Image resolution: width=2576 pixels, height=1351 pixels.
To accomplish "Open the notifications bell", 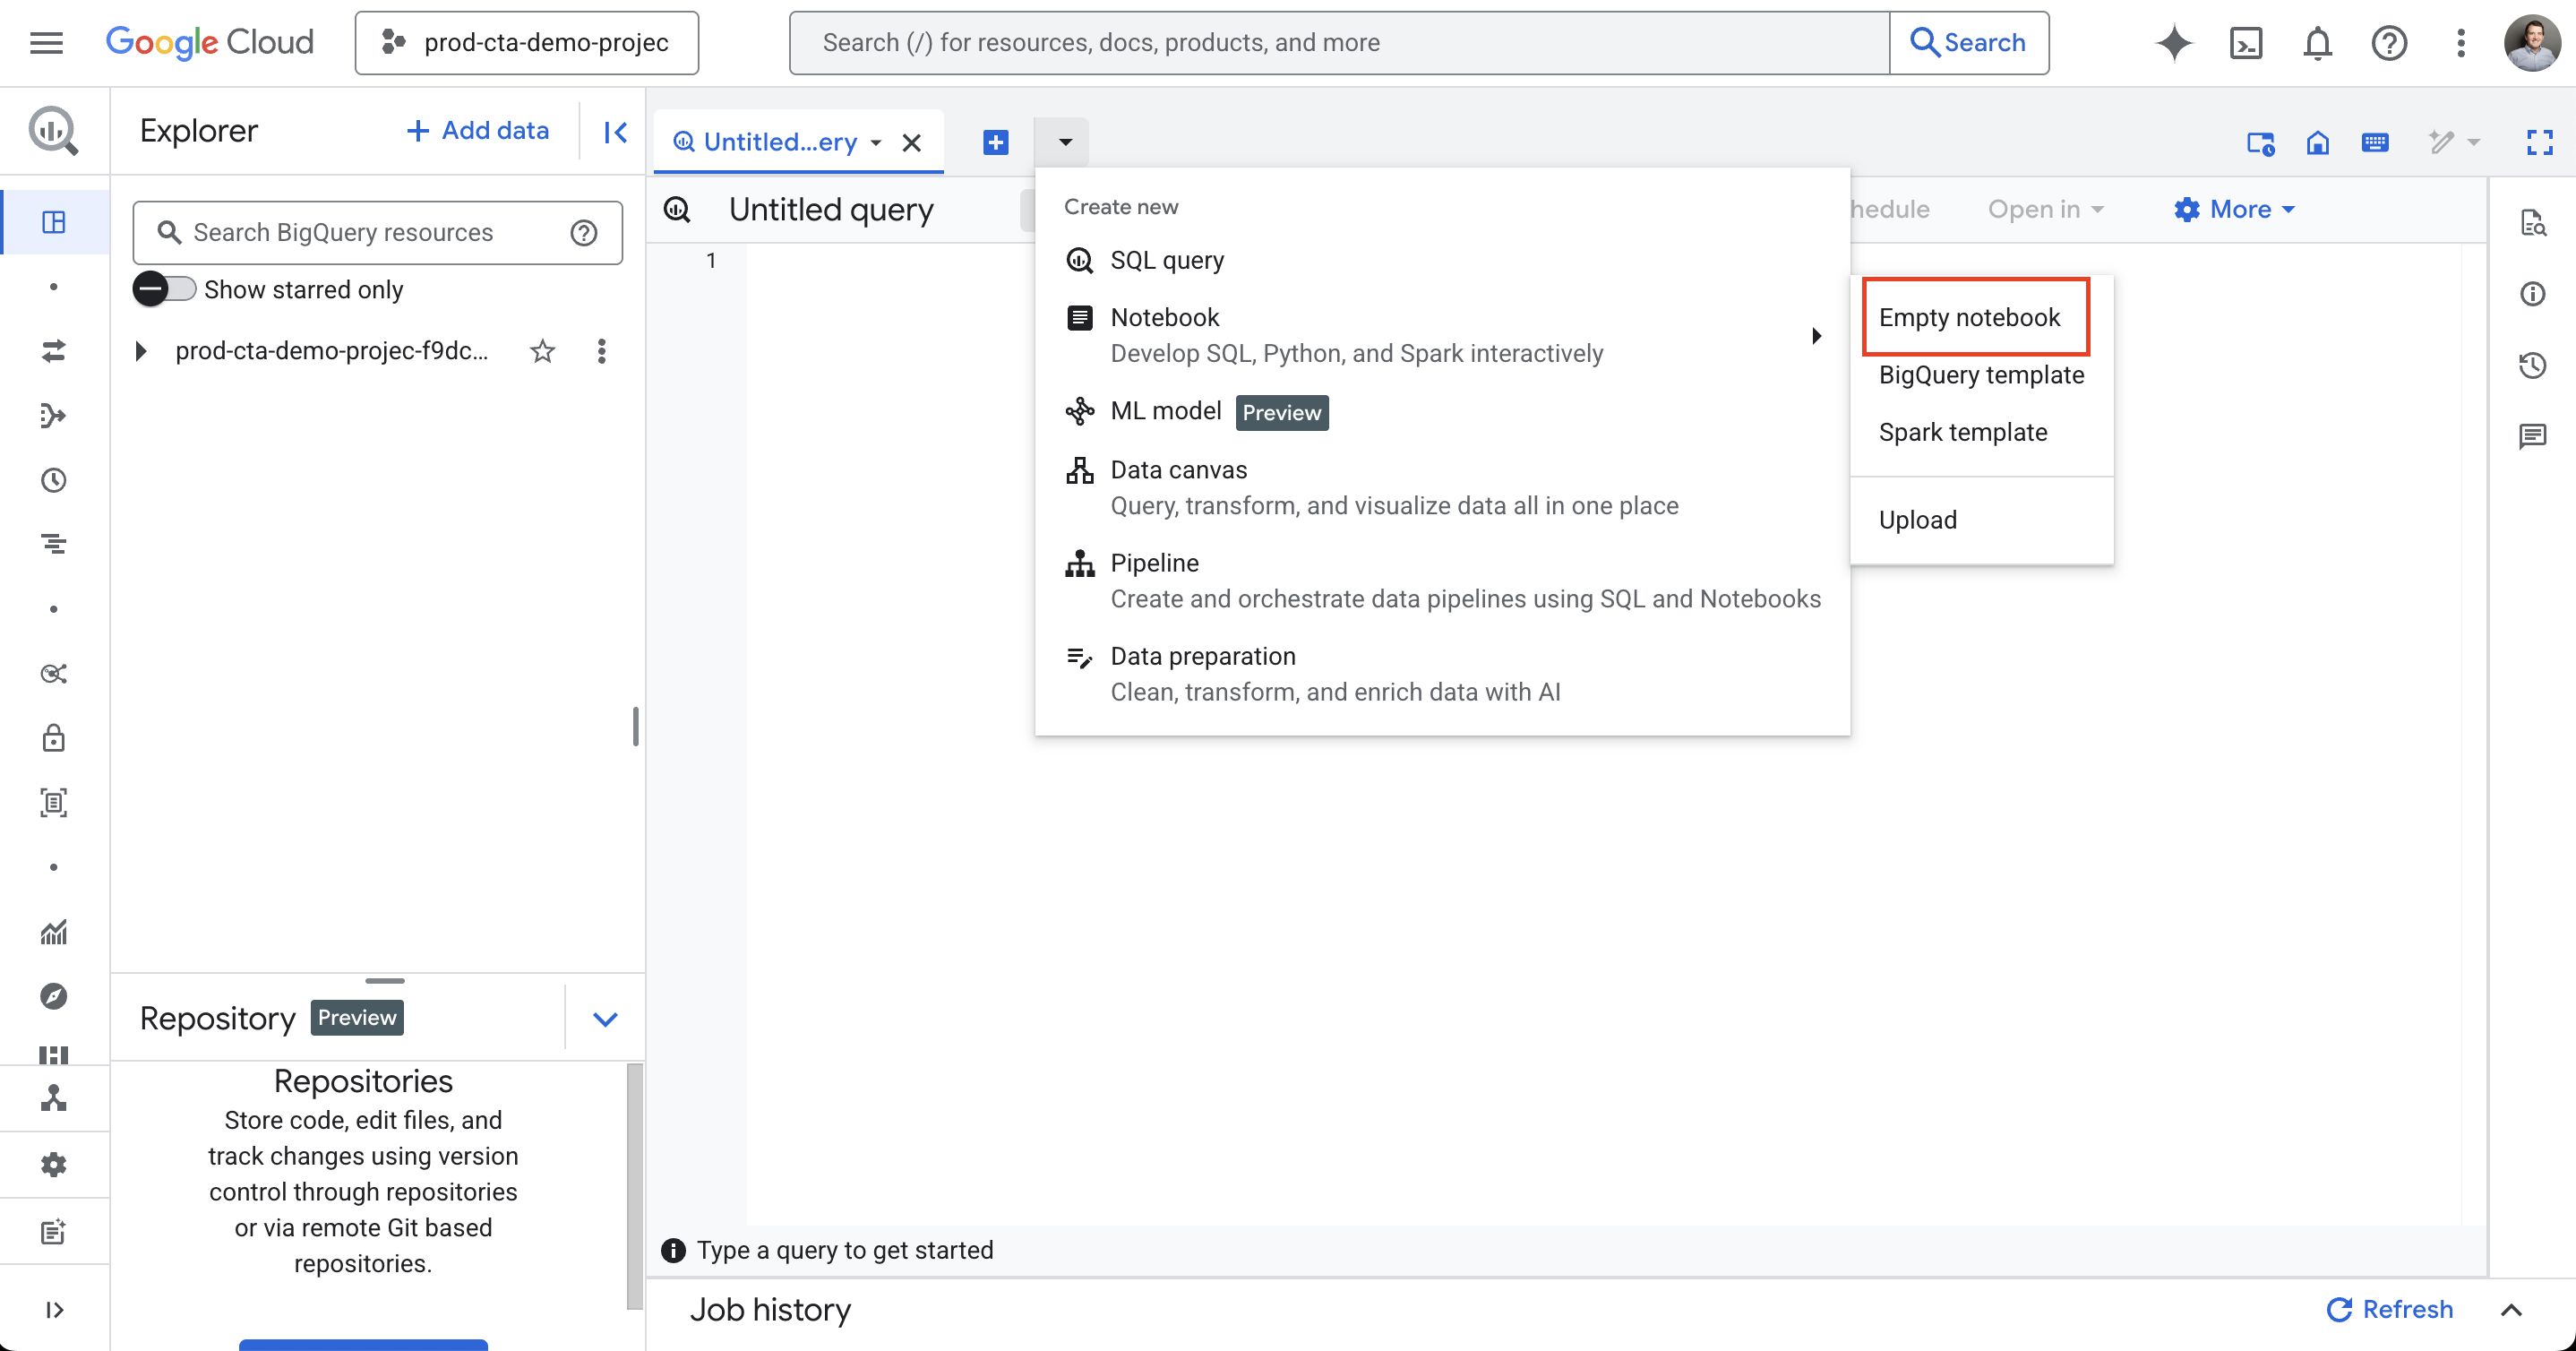I will click(2317, 43).
